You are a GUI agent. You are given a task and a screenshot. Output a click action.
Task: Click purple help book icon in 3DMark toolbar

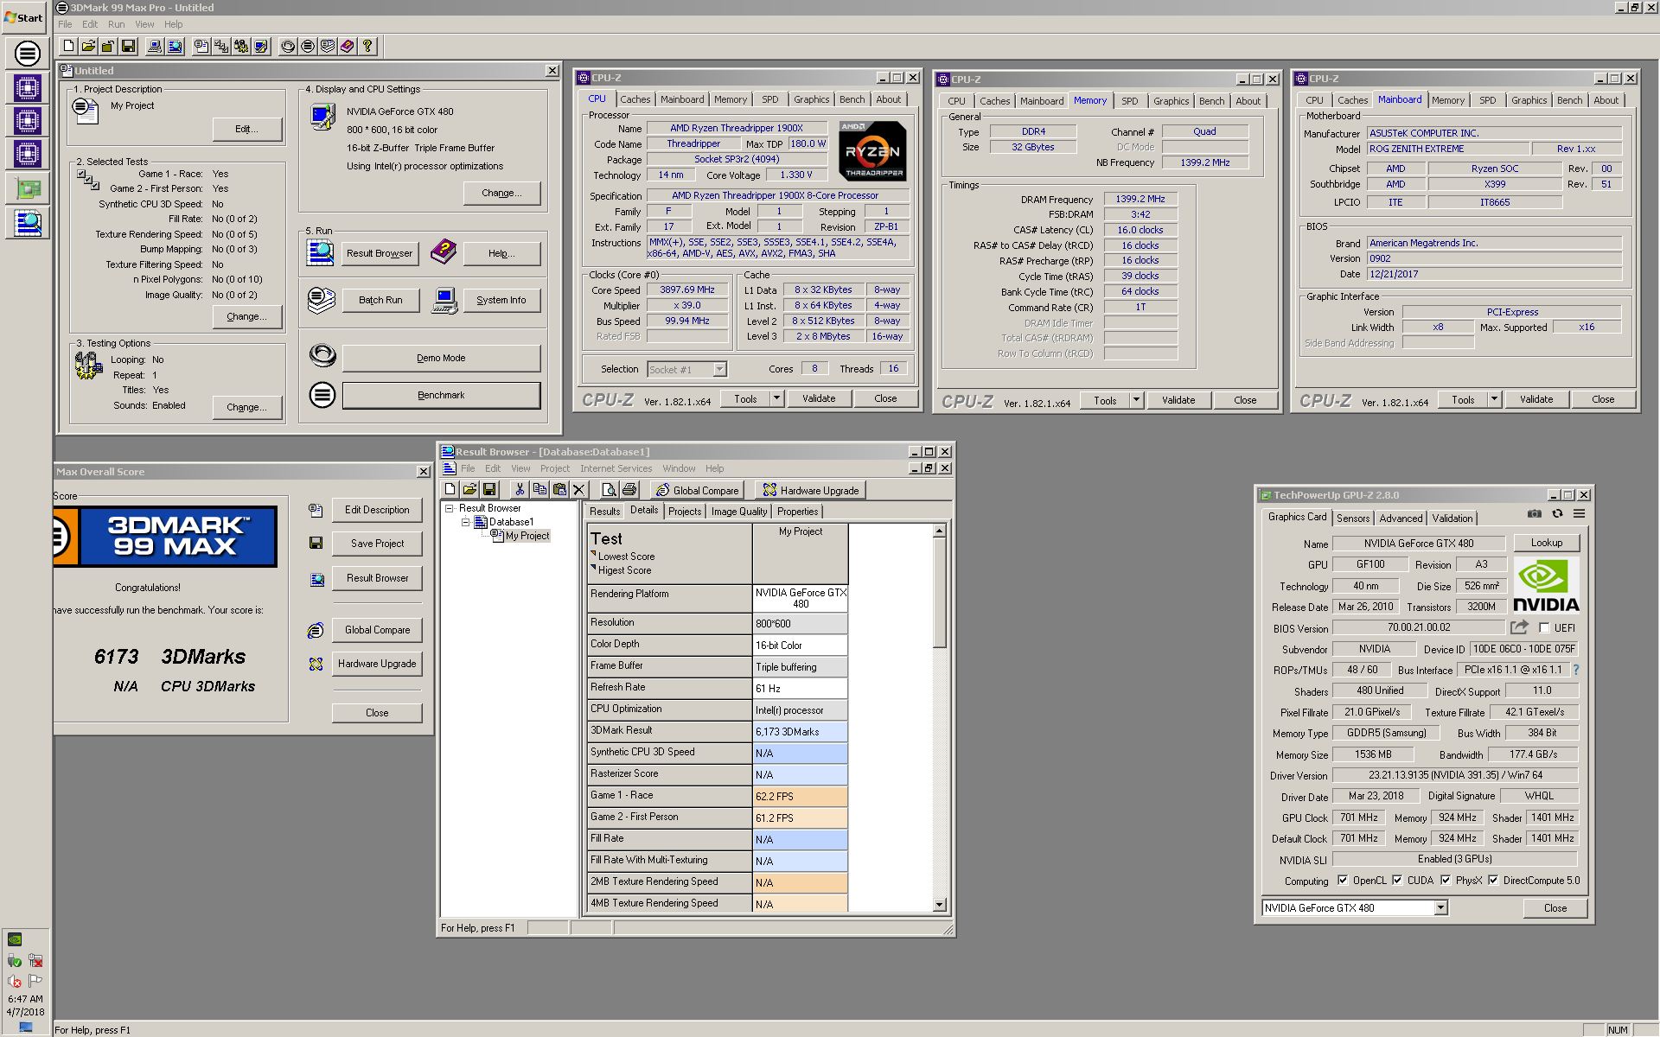347,46
